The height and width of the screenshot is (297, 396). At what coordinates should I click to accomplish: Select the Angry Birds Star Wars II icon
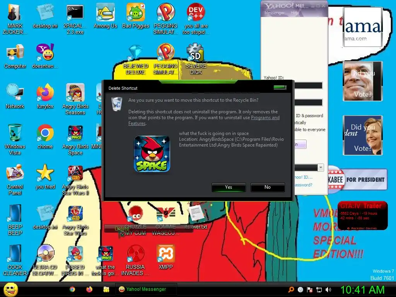[x=75, y=180]
